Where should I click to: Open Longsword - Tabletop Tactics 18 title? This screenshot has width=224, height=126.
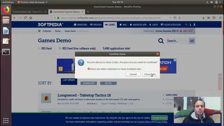(84, 95)
